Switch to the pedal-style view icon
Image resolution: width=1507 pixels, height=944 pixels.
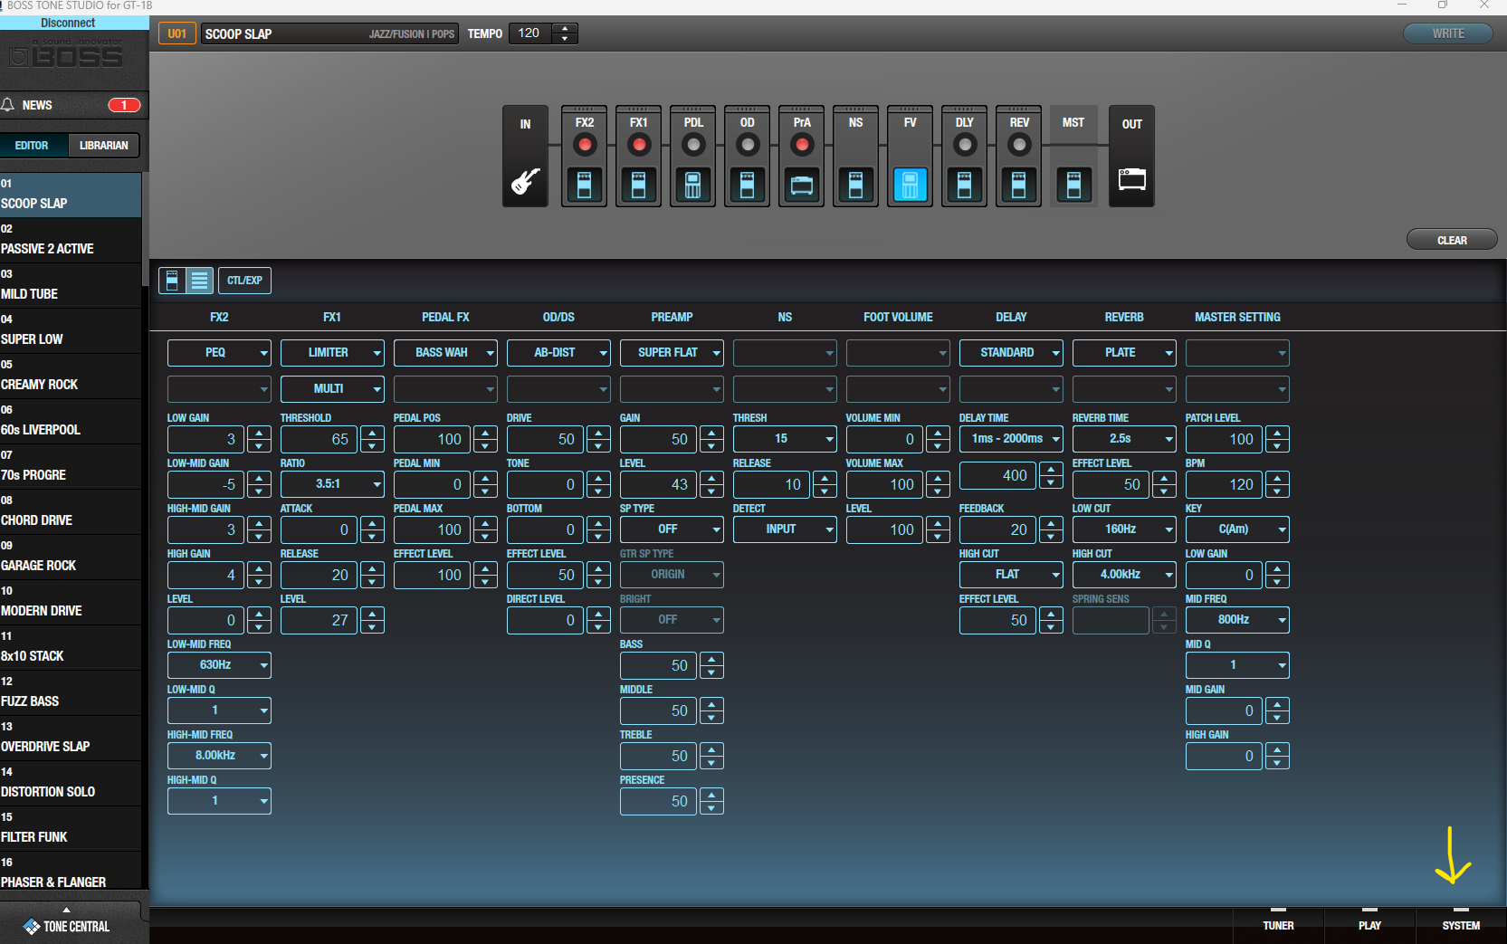click(x=172, y=281)
